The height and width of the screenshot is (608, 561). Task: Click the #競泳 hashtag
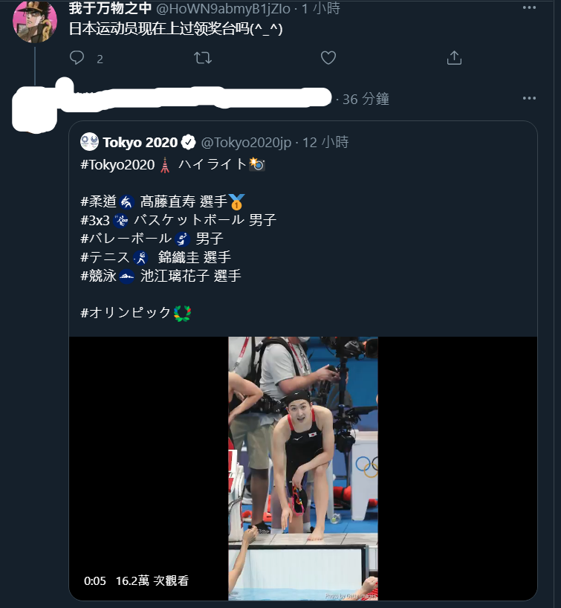click(x=99, y=276)
